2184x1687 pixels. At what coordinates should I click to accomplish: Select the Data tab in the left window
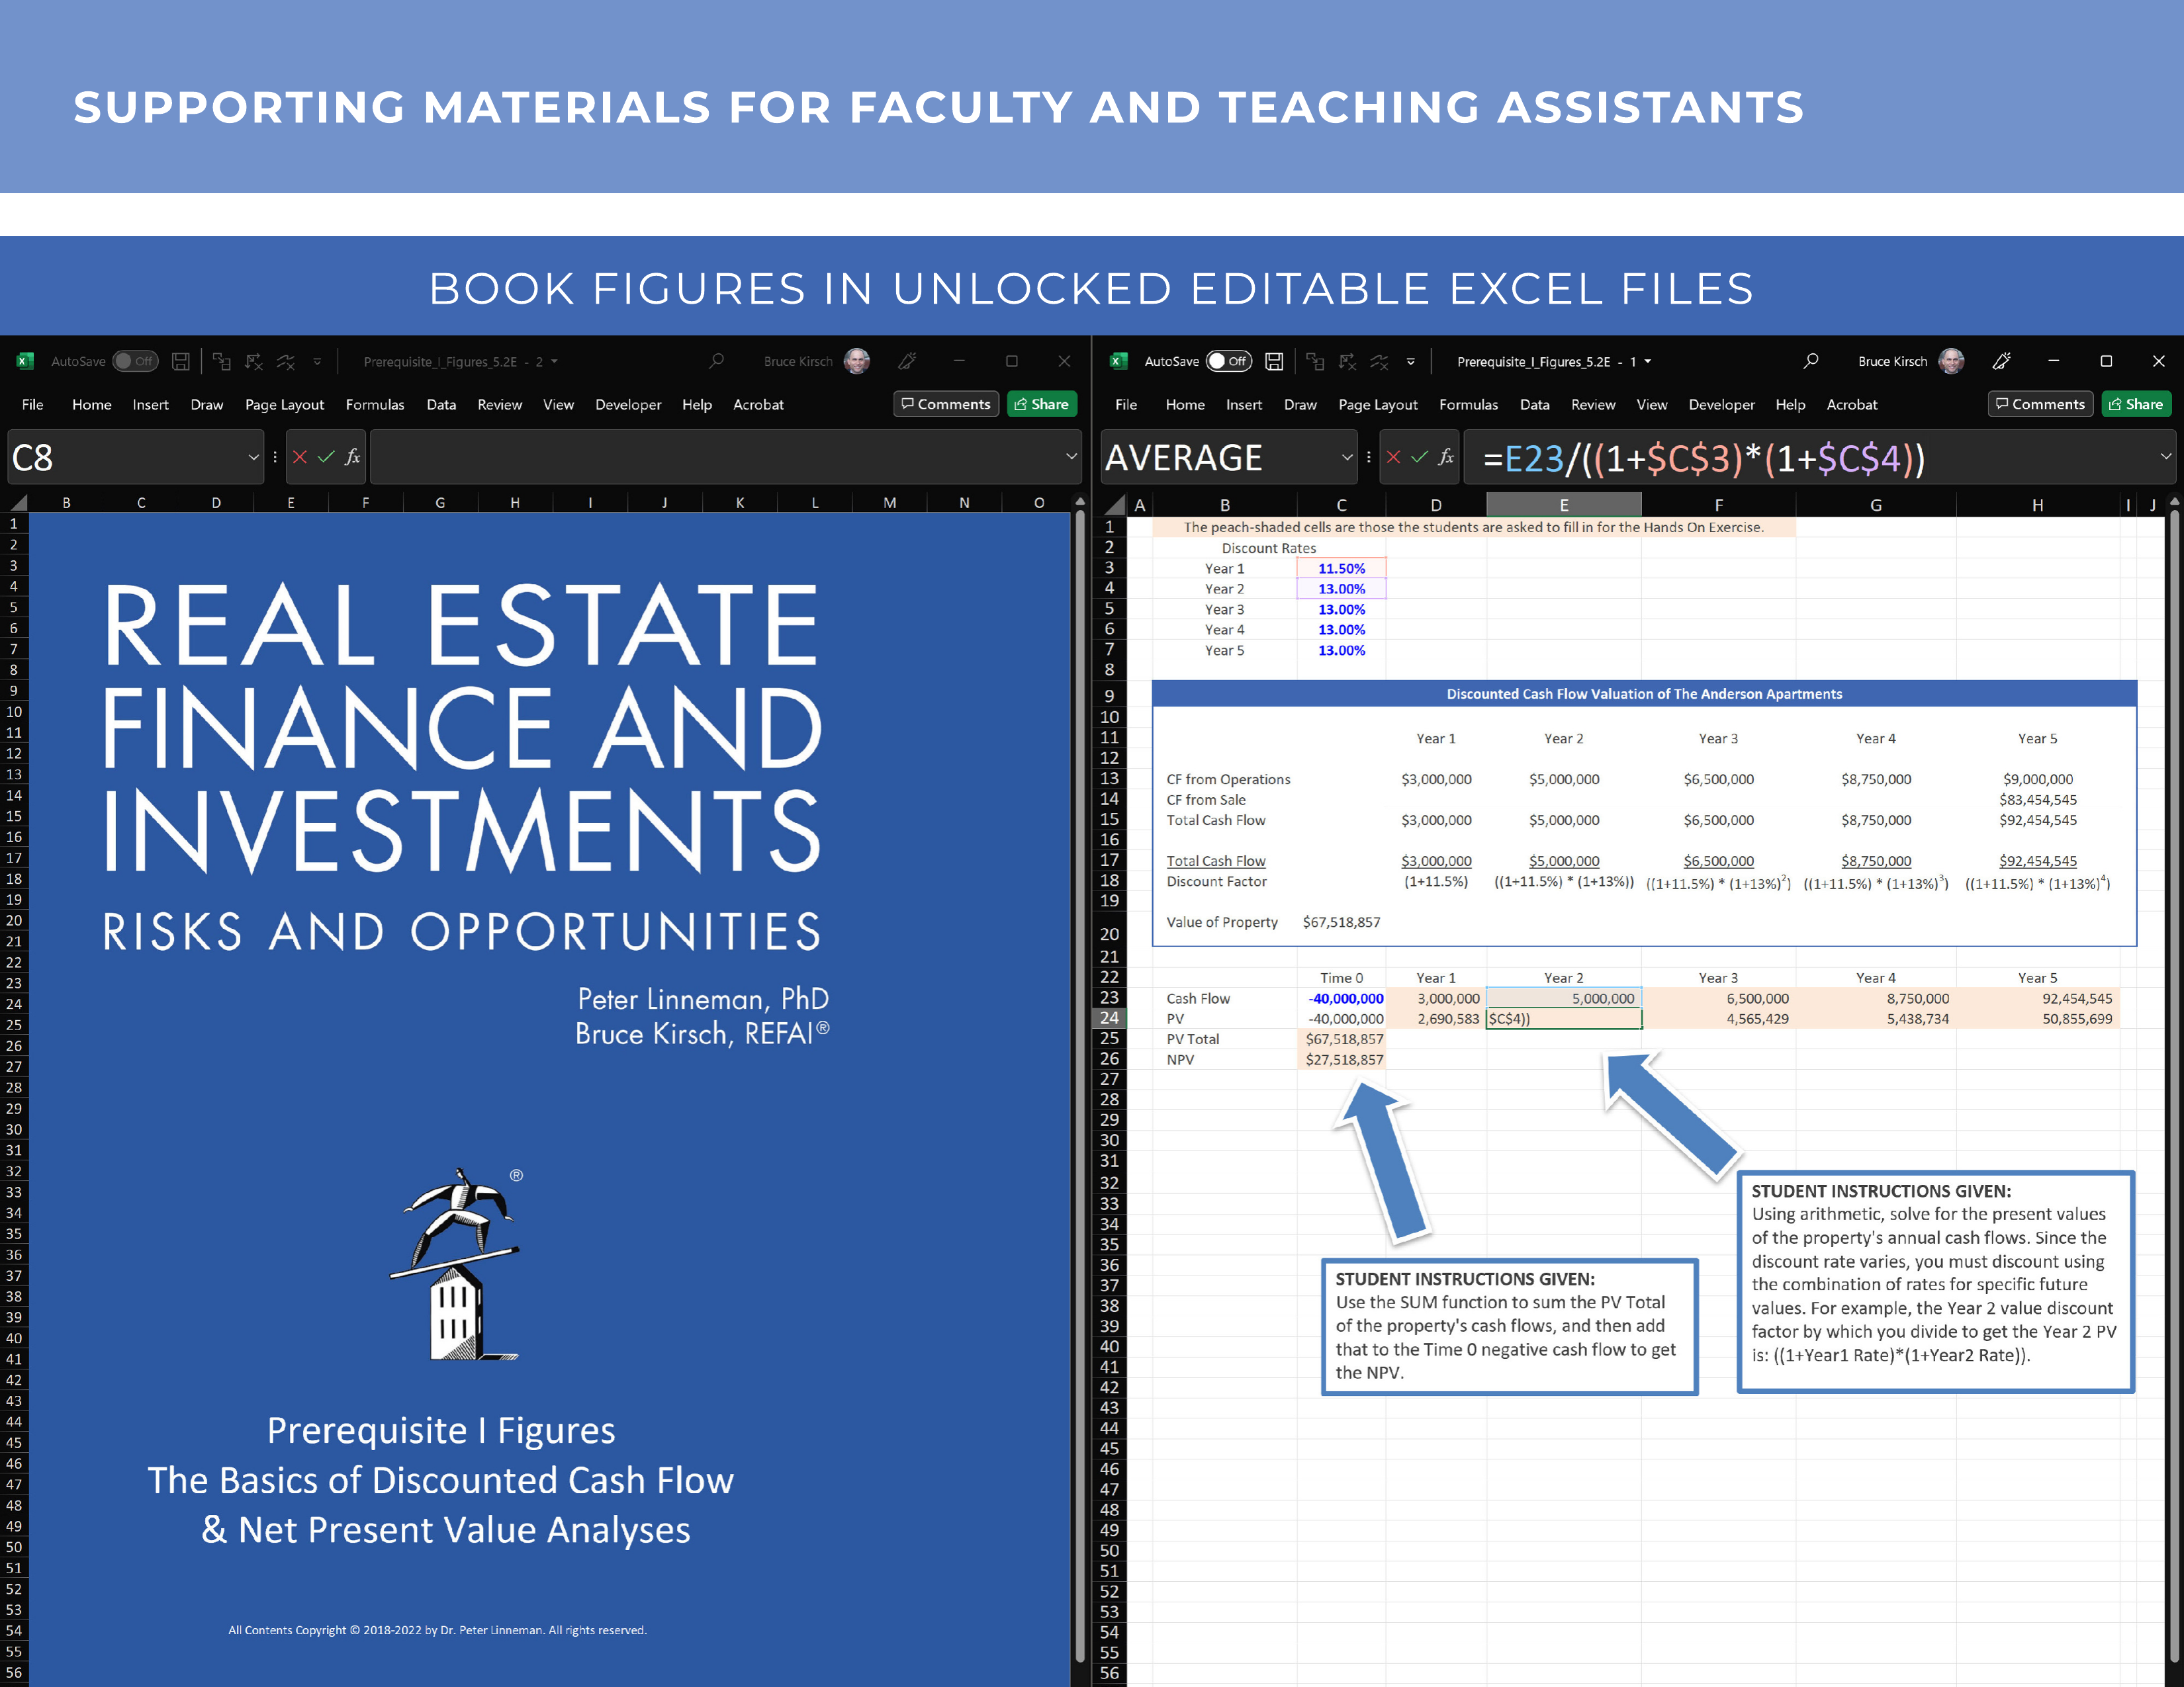pyautogui.click(x=441, y=405)
